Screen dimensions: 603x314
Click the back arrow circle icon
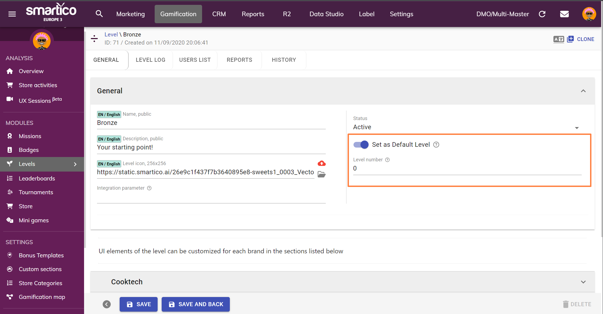[x=107, y=304]
